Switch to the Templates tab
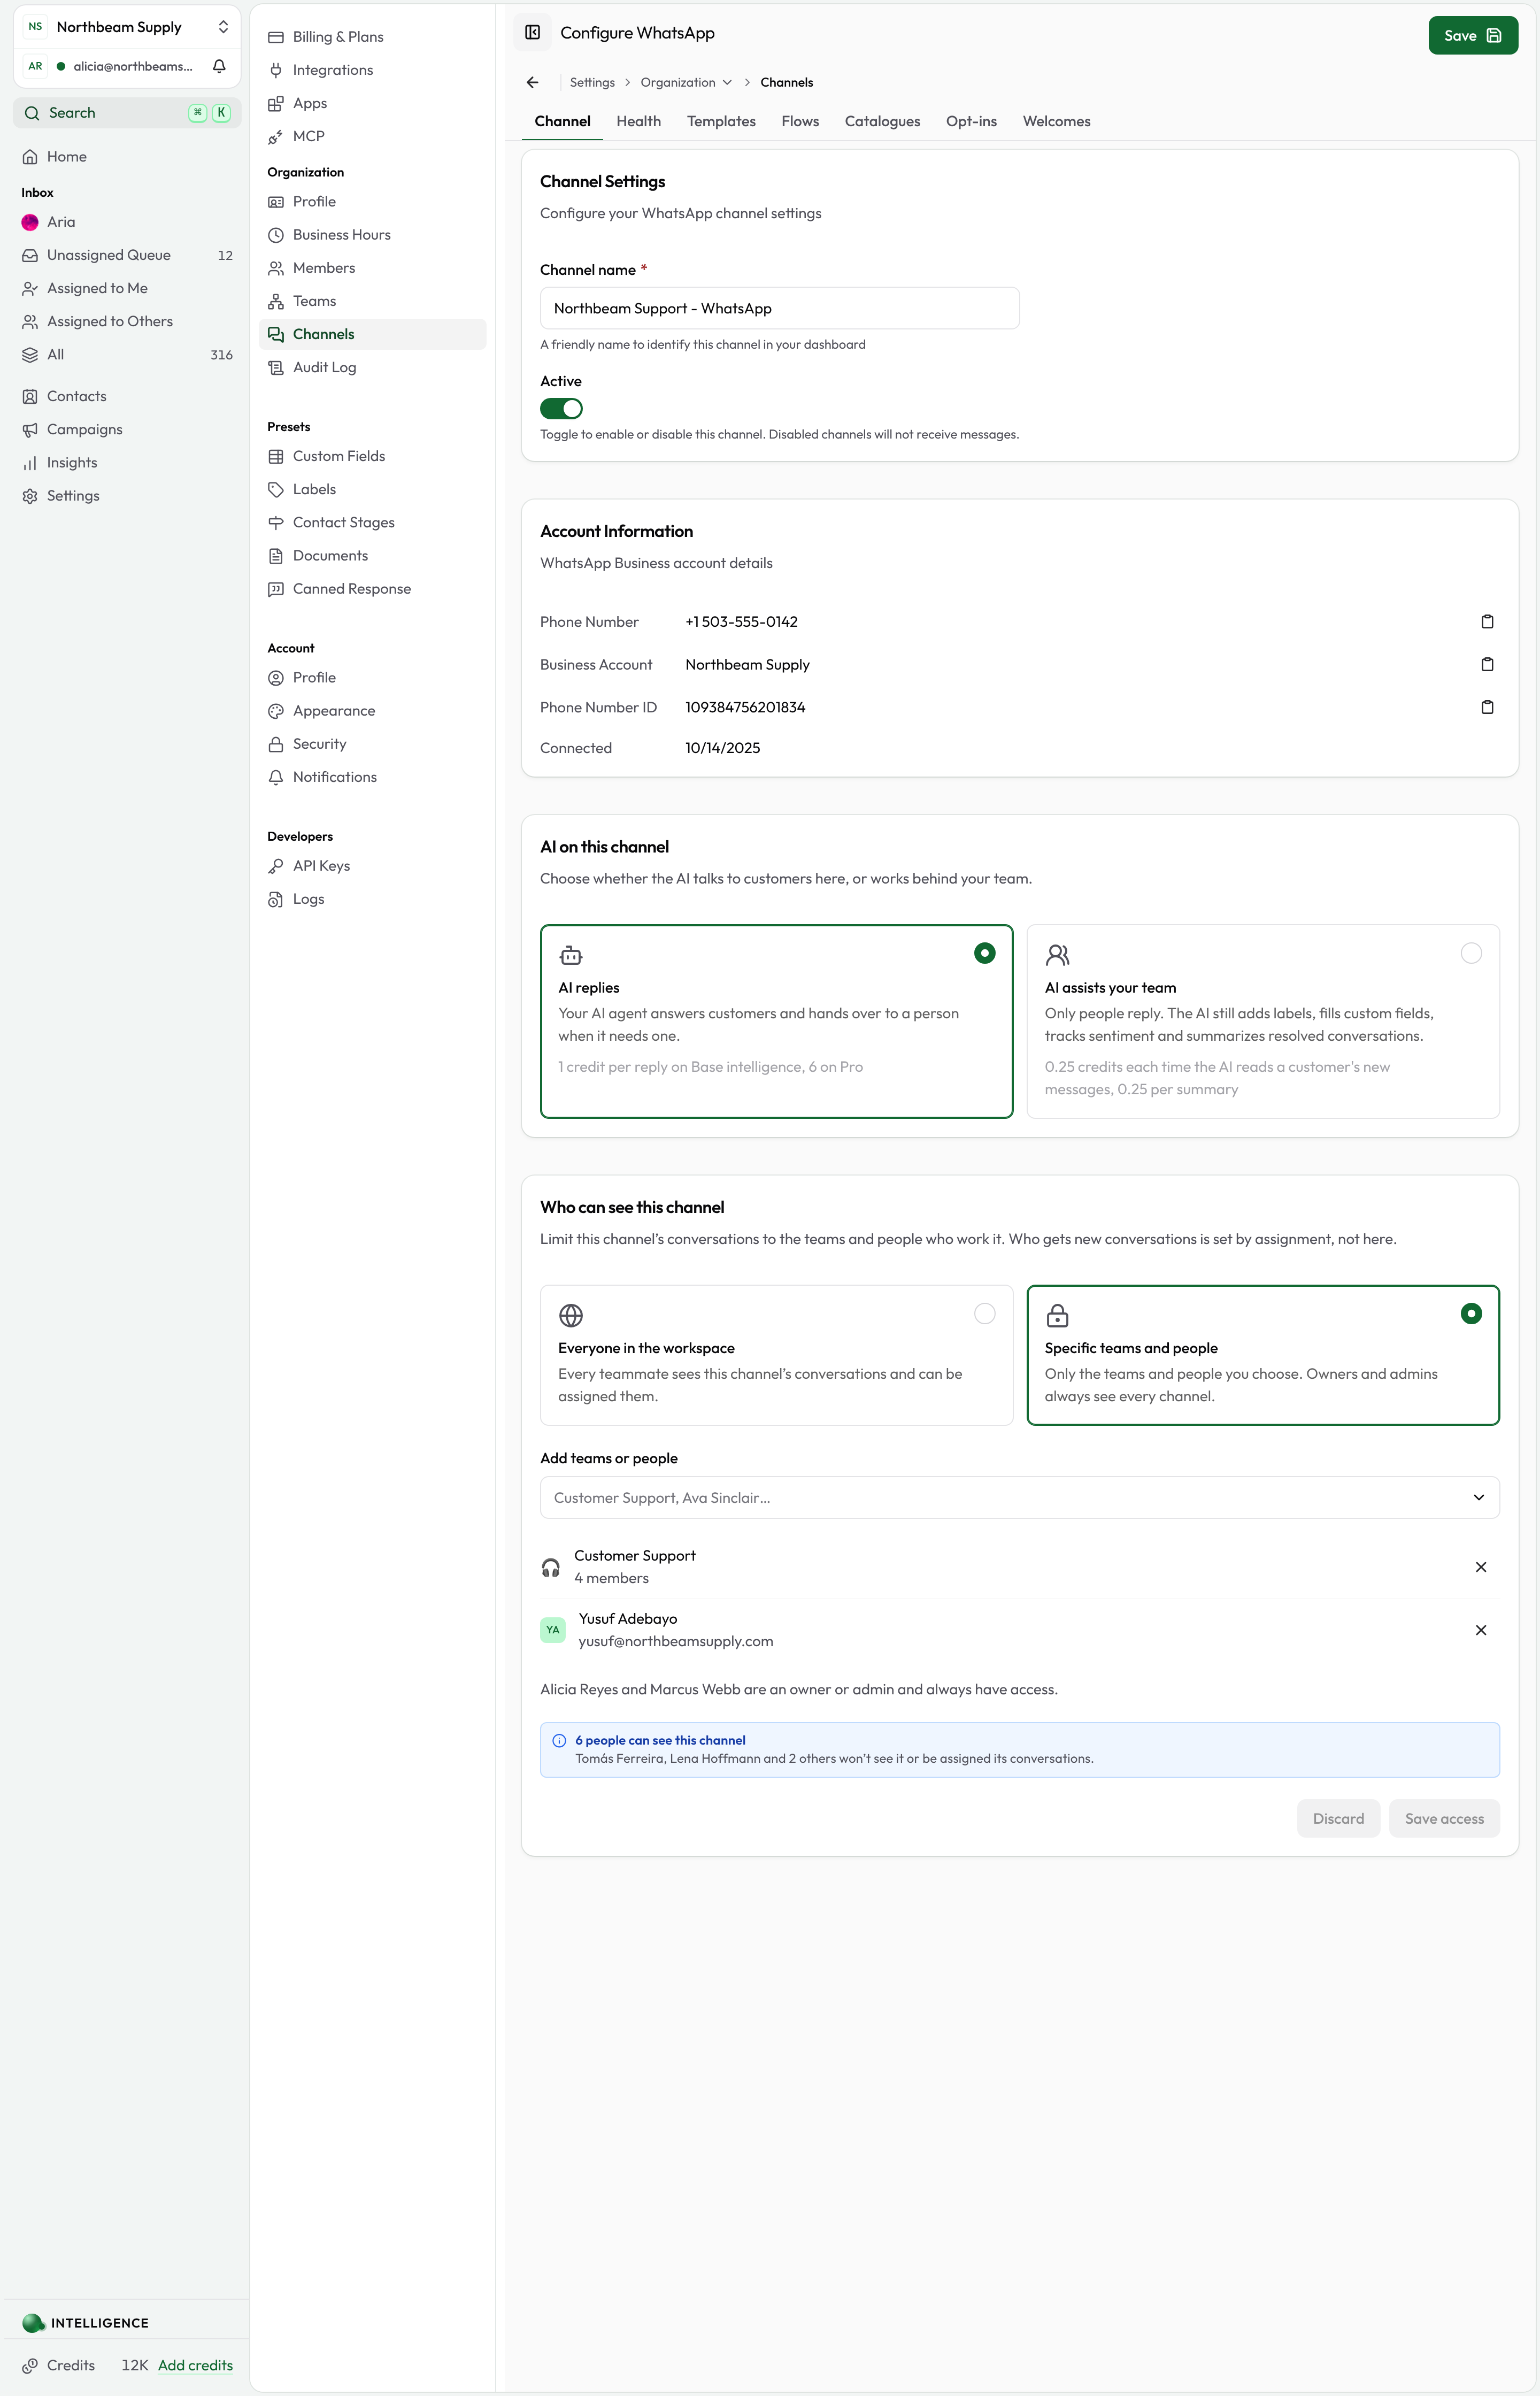The image size is (1540, 2396). [x=721, y=121]
